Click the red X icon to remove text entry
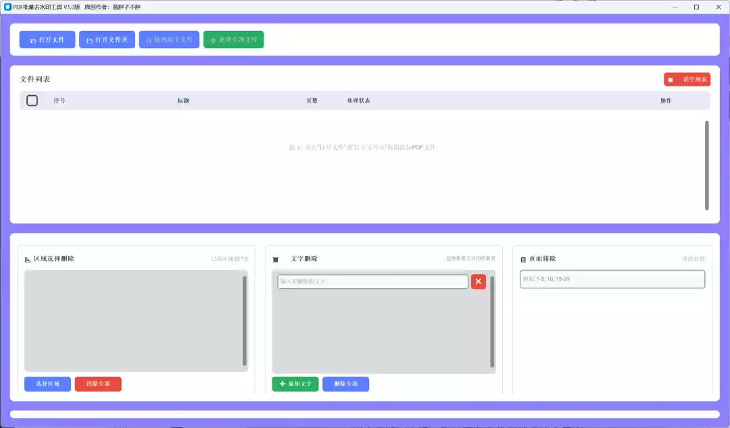The image size is (730, 428). [x=479, y=282]
